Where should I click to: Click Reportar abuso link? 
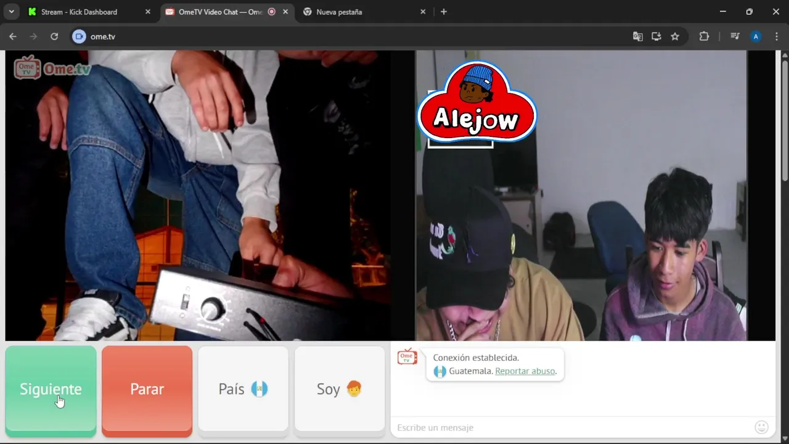(x=525, y=371)
